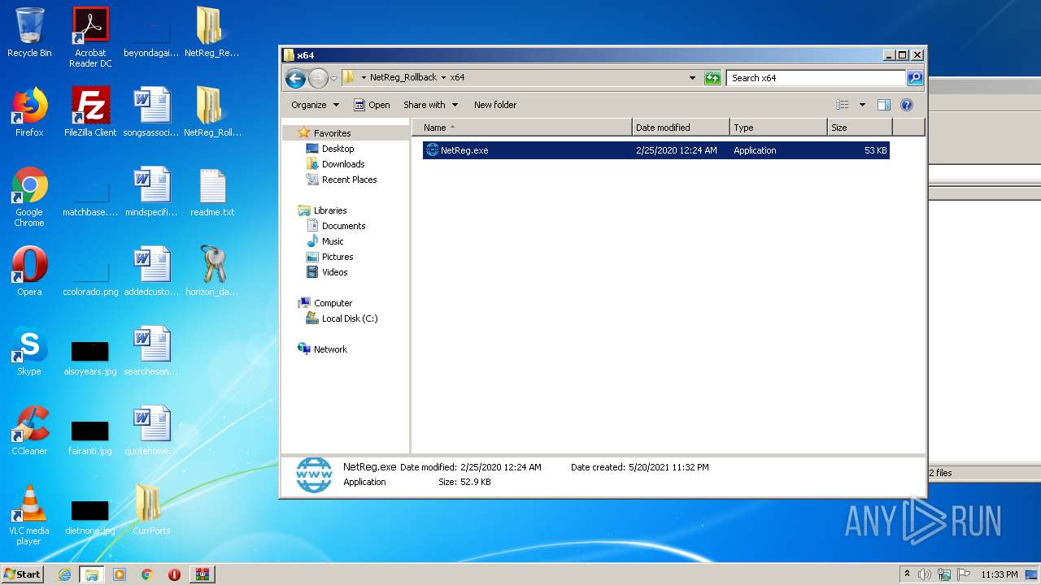Sort files by Date modified column
Viewport: 1041px width, 585px height.
[681, 128]
